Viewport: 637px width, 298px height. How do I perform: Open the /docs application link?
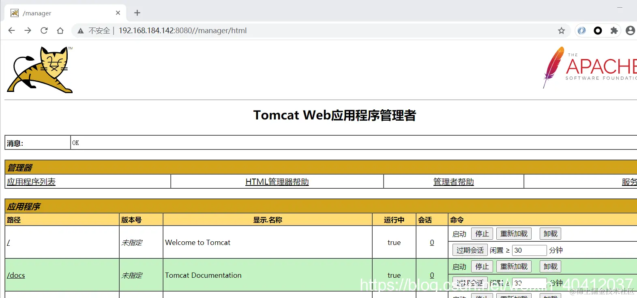point(16,275)
